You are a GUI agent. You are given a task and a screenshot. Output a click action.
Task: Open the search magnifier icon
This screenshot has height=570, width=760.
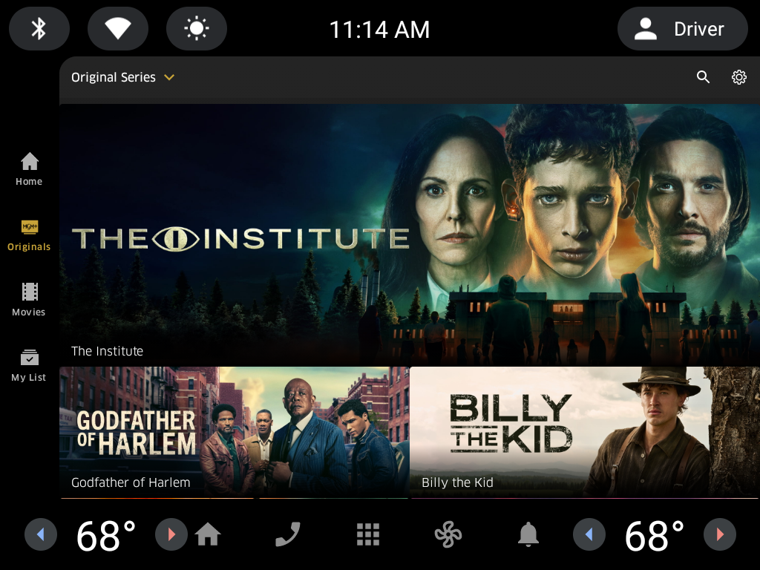[x=703, y=77]
